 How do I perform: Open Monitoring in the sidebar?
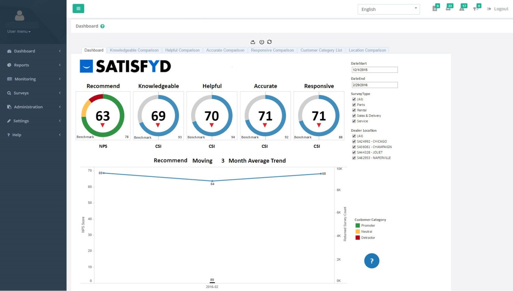(25, 79)
